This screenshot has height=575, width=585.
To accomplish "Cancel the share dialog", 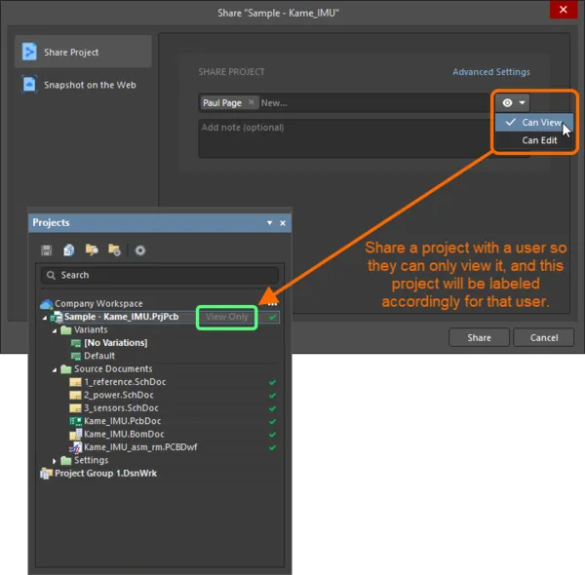I will point(544,337).
